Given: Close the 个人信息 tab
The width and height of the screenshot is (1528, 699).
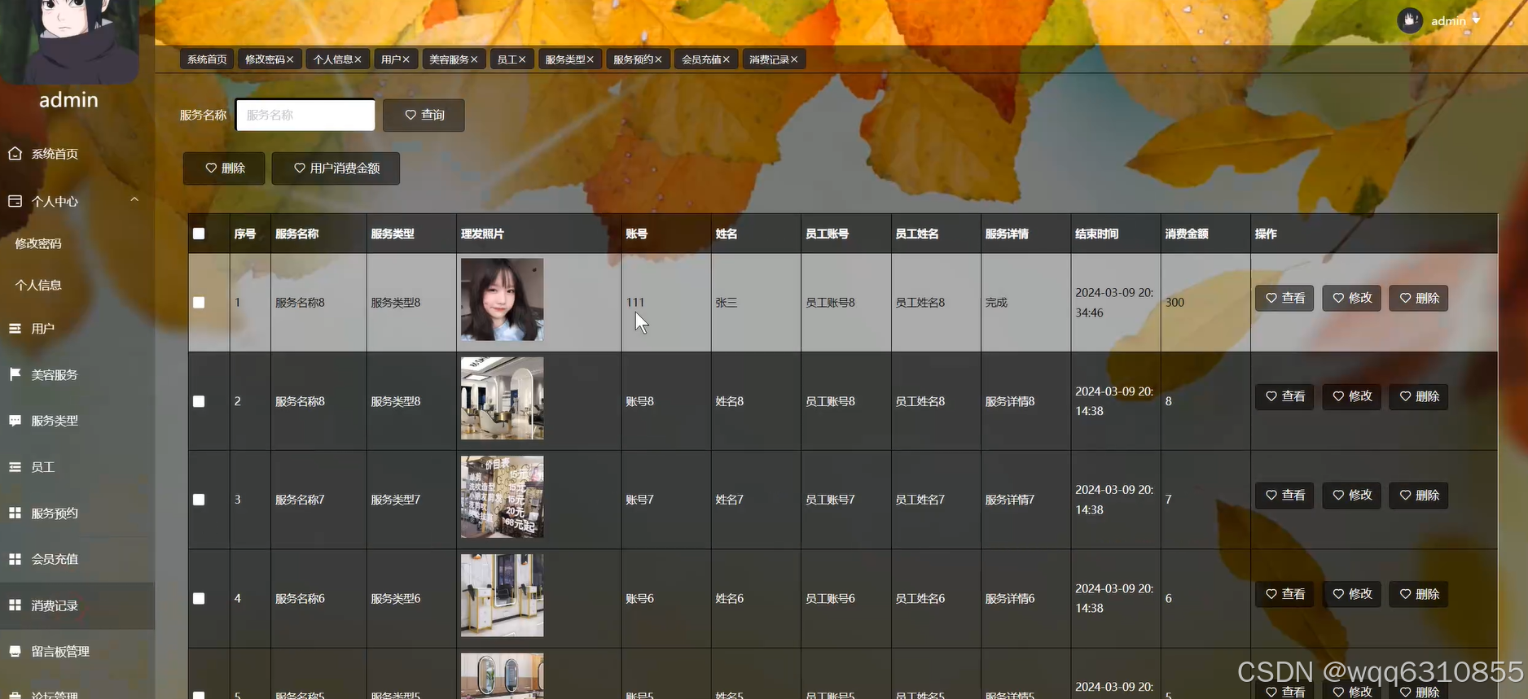Looking at the screenshot, I should pyautogui.click(x=358, y=59).
